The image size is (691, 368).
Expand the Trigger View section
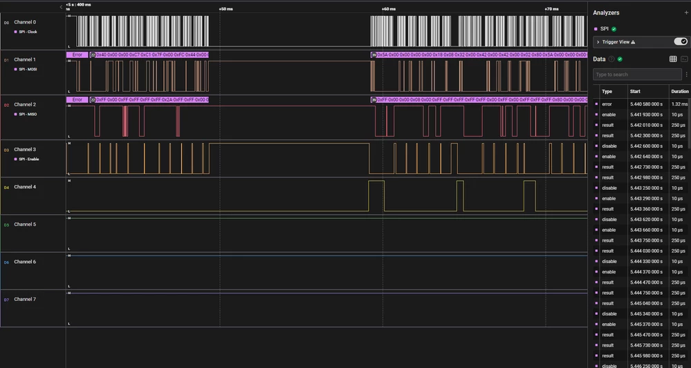(598, 42)
